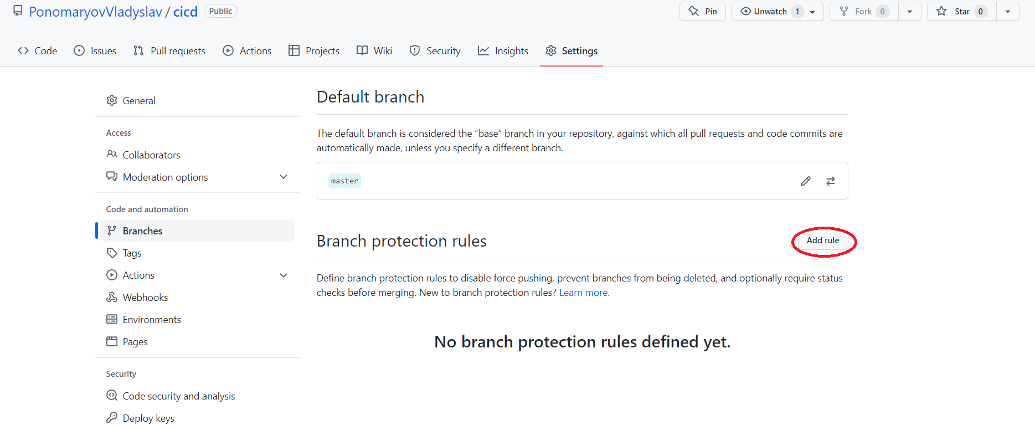Star the cicd repository
1035x430 pixels.
[x=961, y=12]
